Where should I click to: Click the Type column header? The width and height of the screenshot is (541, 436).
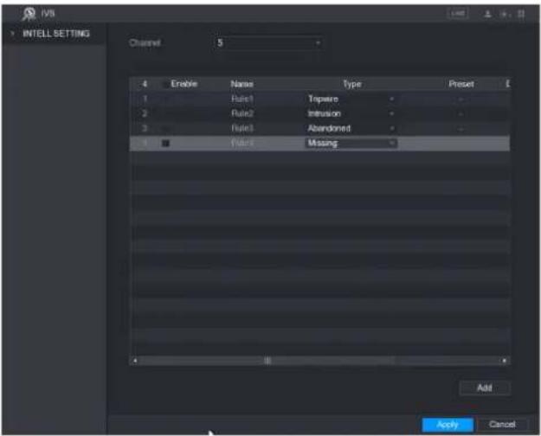click(352, 84)
